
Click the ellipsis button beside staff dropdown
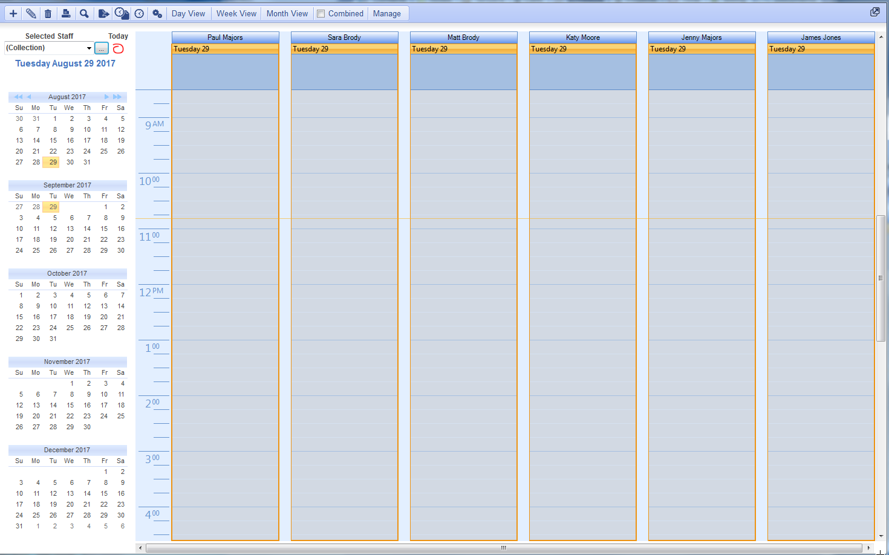pos(102,48)
